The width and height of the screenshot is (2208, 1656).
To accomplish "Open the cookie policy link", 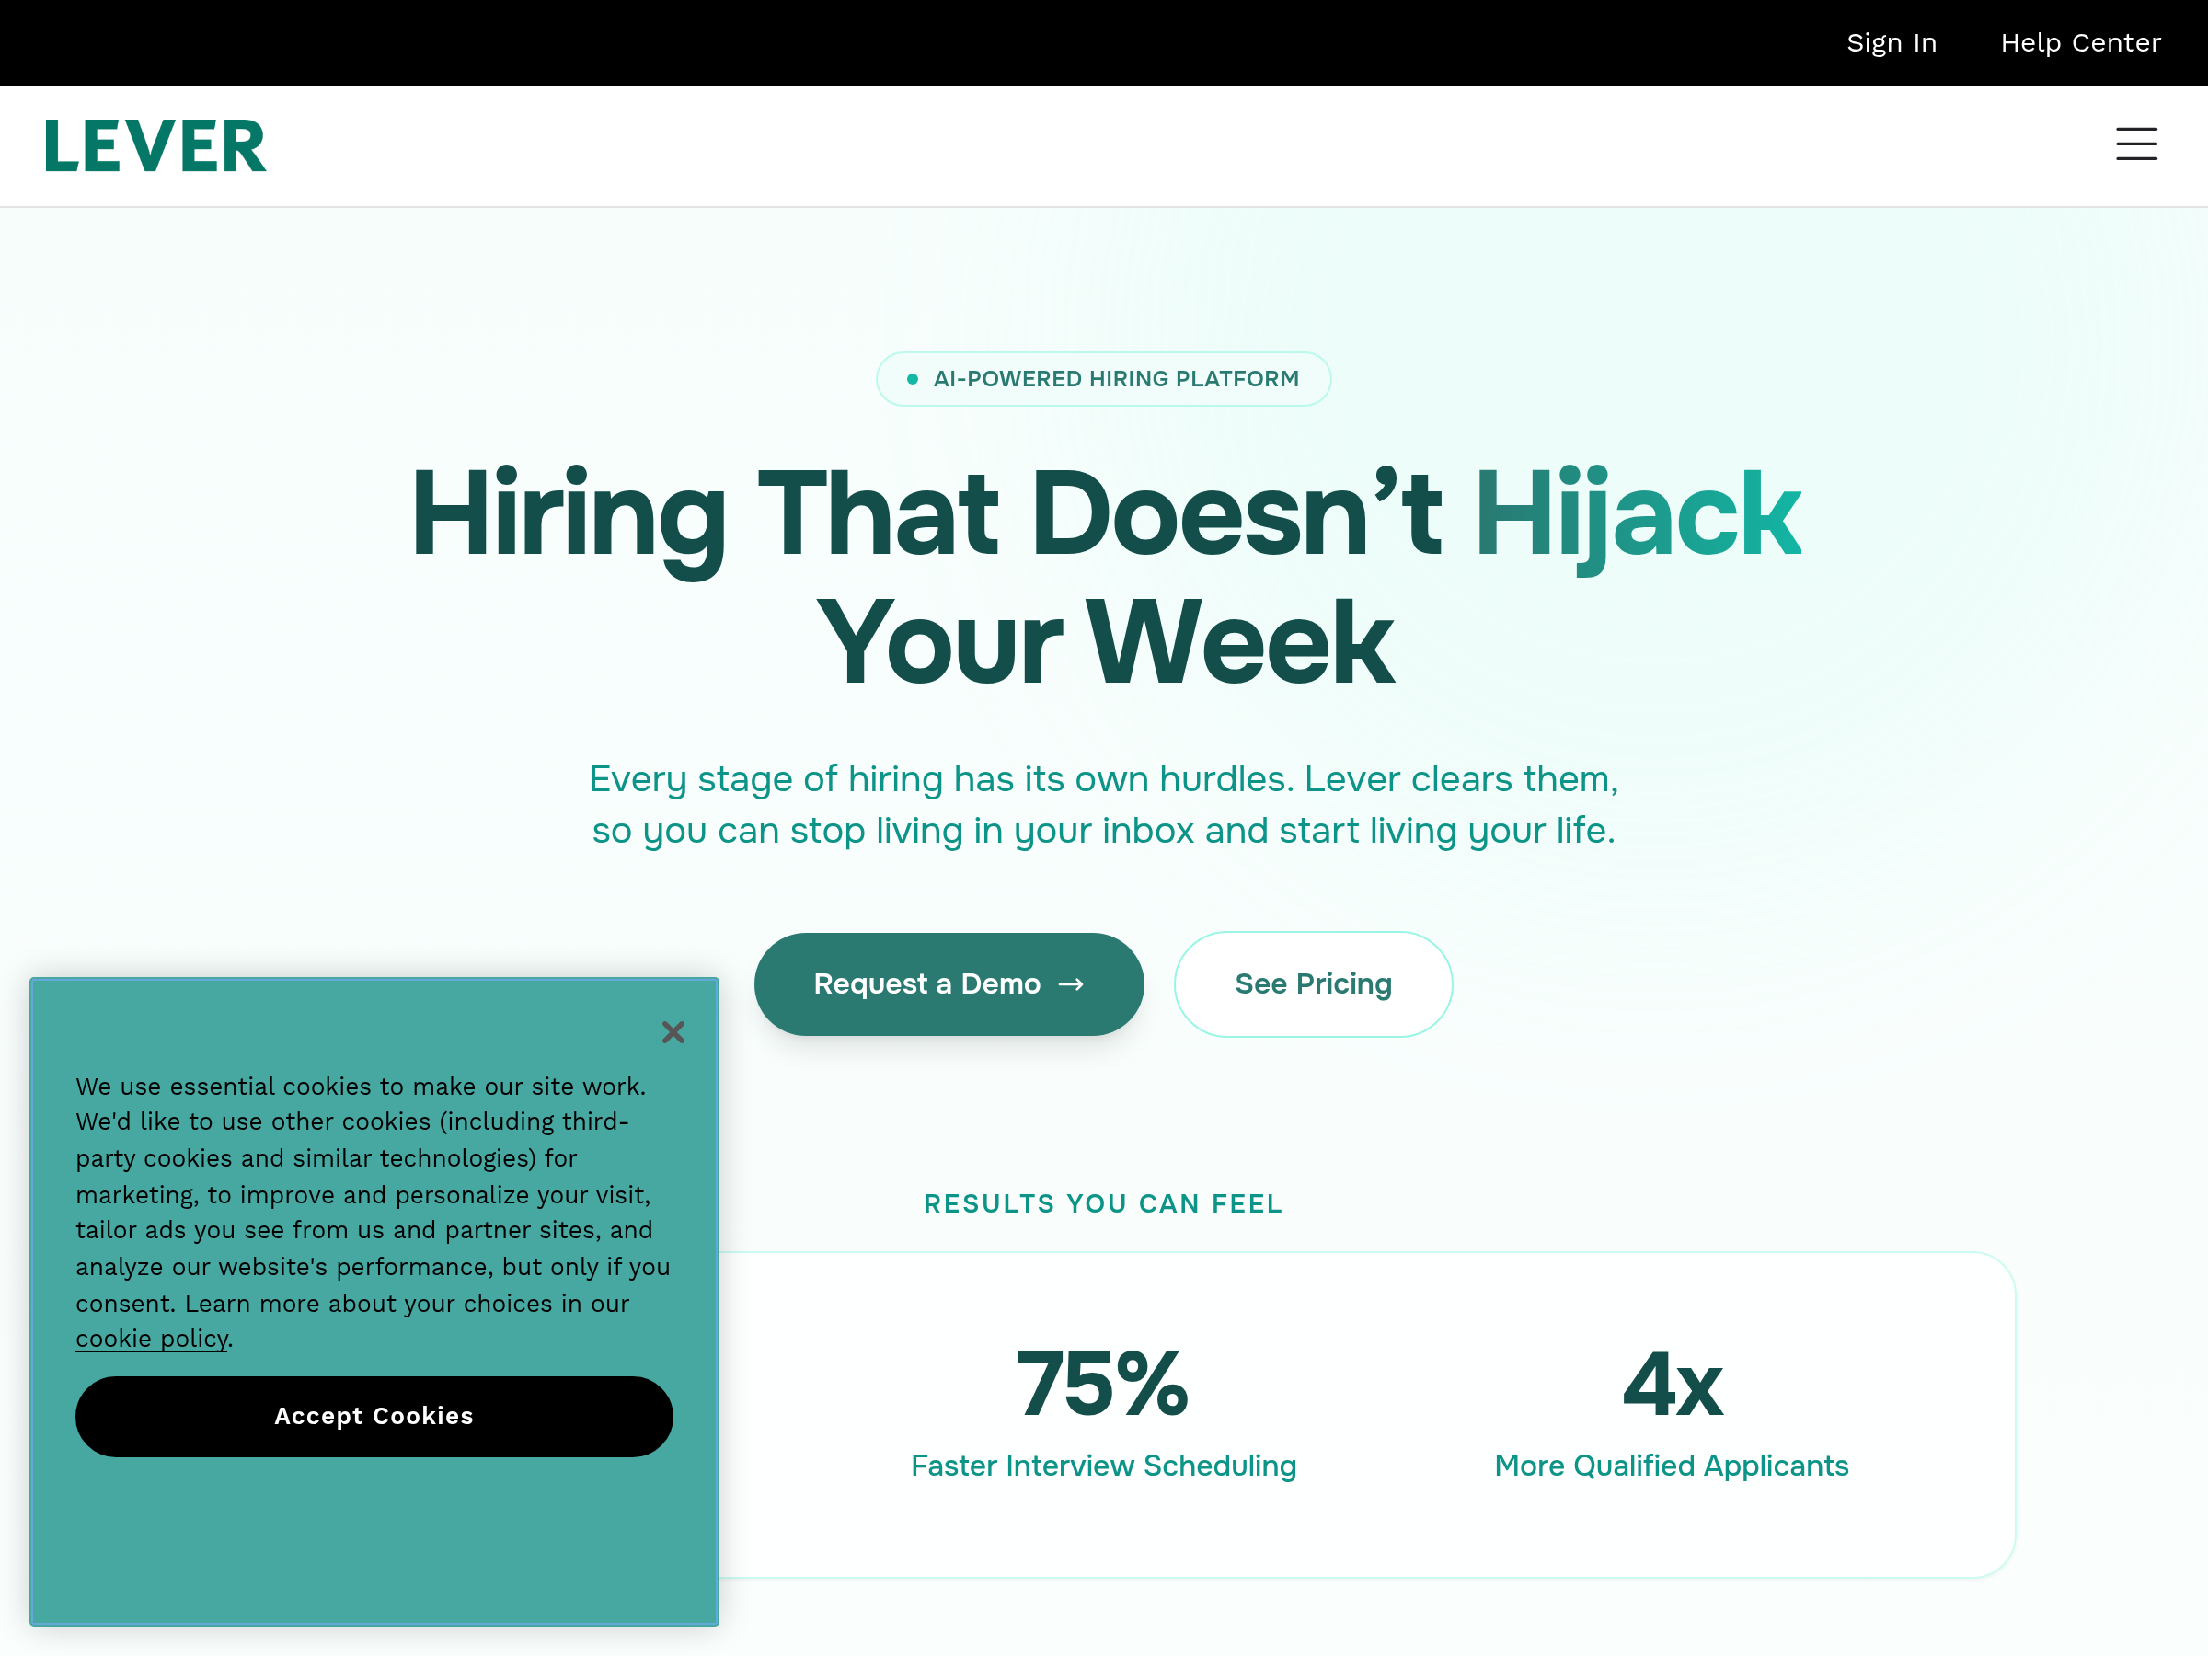I will pyautogui.click(x=152, y=1339).
